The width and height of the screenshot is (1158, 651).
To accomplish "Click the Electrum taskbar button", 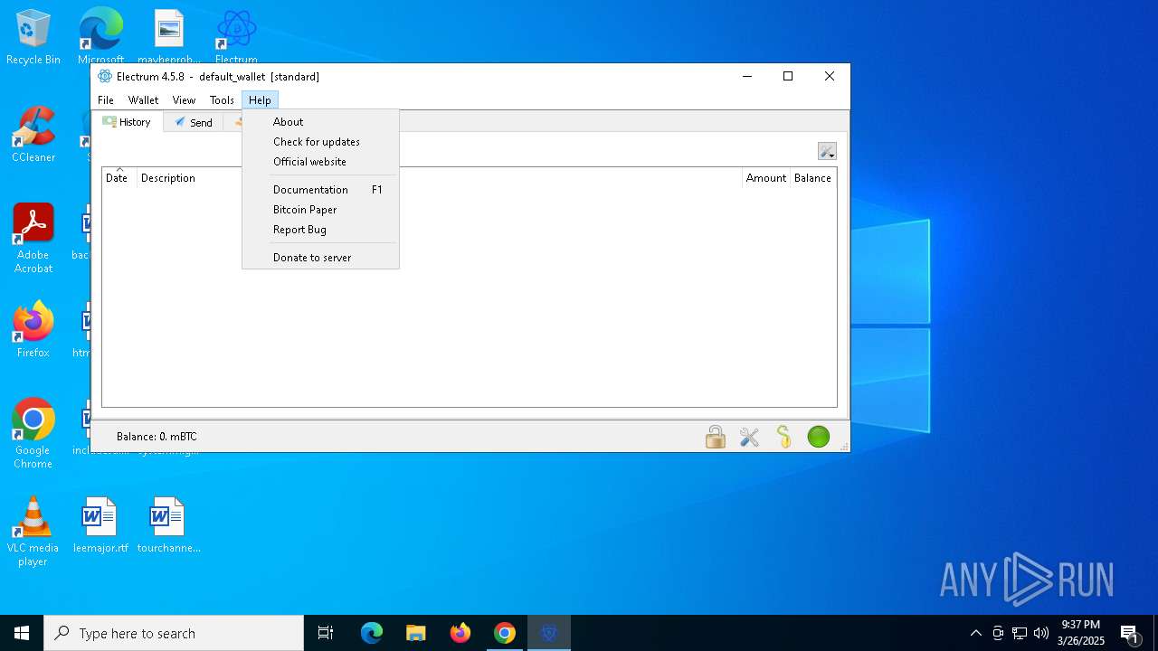I will 549,633.
